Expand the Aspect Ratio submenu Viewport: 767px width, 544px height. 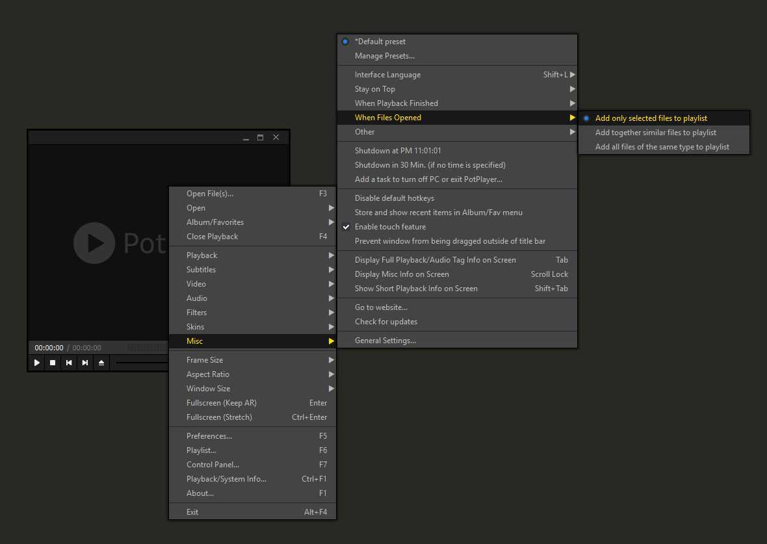point(252,374)
